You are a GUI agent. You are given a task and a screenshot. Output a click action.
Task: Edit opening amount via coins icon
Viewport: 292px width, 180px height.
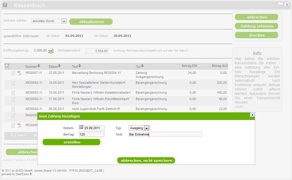(51, 51)
